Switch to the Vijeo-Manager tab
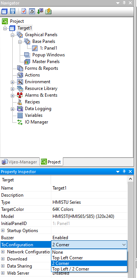This screenshot has width=137, height=278. (x=20, y=162)
